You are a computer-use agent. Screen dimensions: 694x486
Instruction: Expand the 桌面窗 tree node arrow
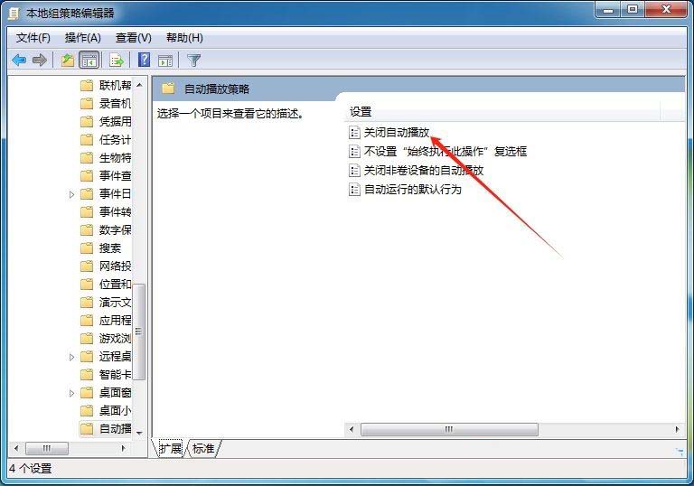pyautogui.click(x=71, y=393)
